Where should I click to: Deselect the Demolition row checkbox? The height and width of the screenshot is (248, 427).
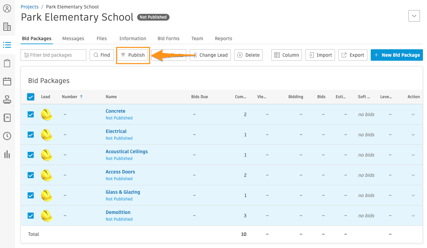(31, 216)
